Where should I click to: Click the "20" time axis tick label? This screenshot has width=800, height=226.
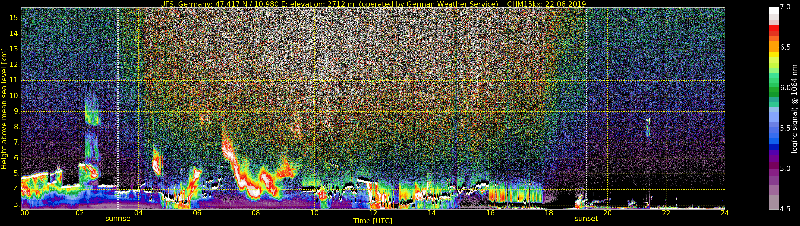(x=607, y=213)
